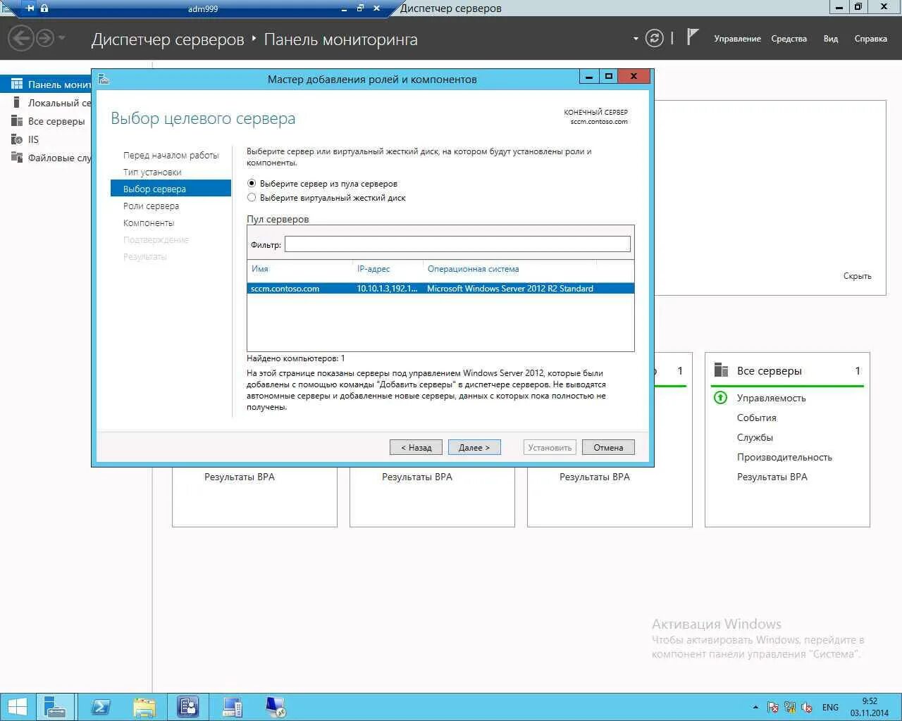Open navigation history dropdown next to Forward arrow

[62, 38]
